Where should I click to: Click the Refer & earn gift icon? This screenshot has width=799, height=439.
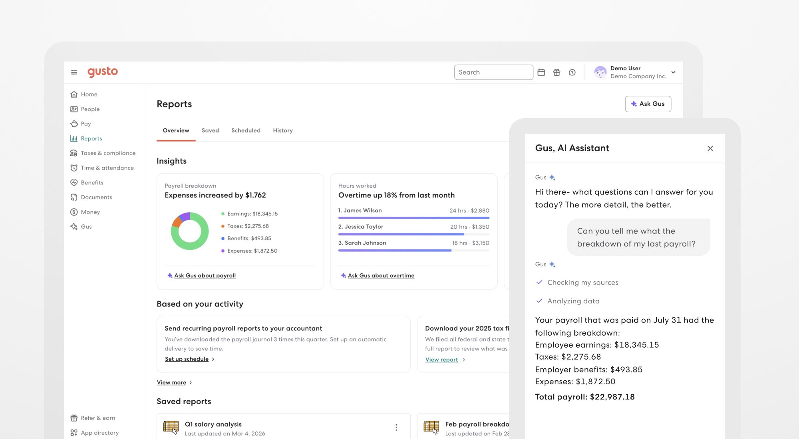coord(74,418)
